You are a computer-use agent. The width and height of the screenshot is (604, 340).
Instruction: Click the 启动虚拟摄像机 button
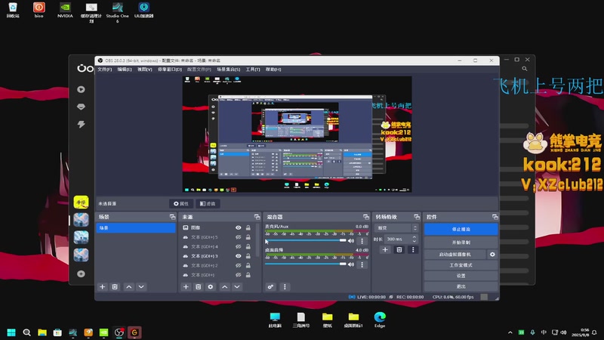(455, 255)
